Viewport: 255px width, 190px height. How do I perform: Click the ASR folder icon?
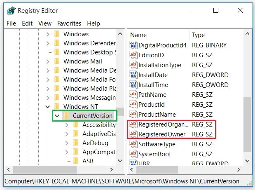[x=76, y=161]
